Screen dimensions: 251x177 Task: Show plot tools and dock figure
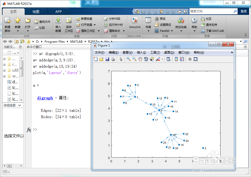pyautogui.click(x=195, y=59)
